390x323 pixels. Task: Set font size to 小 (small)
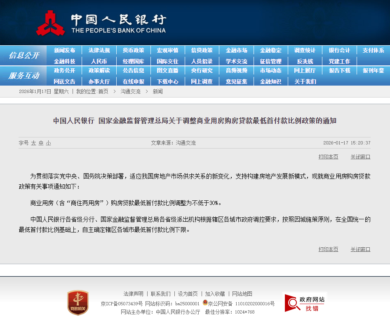click(48, 143)
